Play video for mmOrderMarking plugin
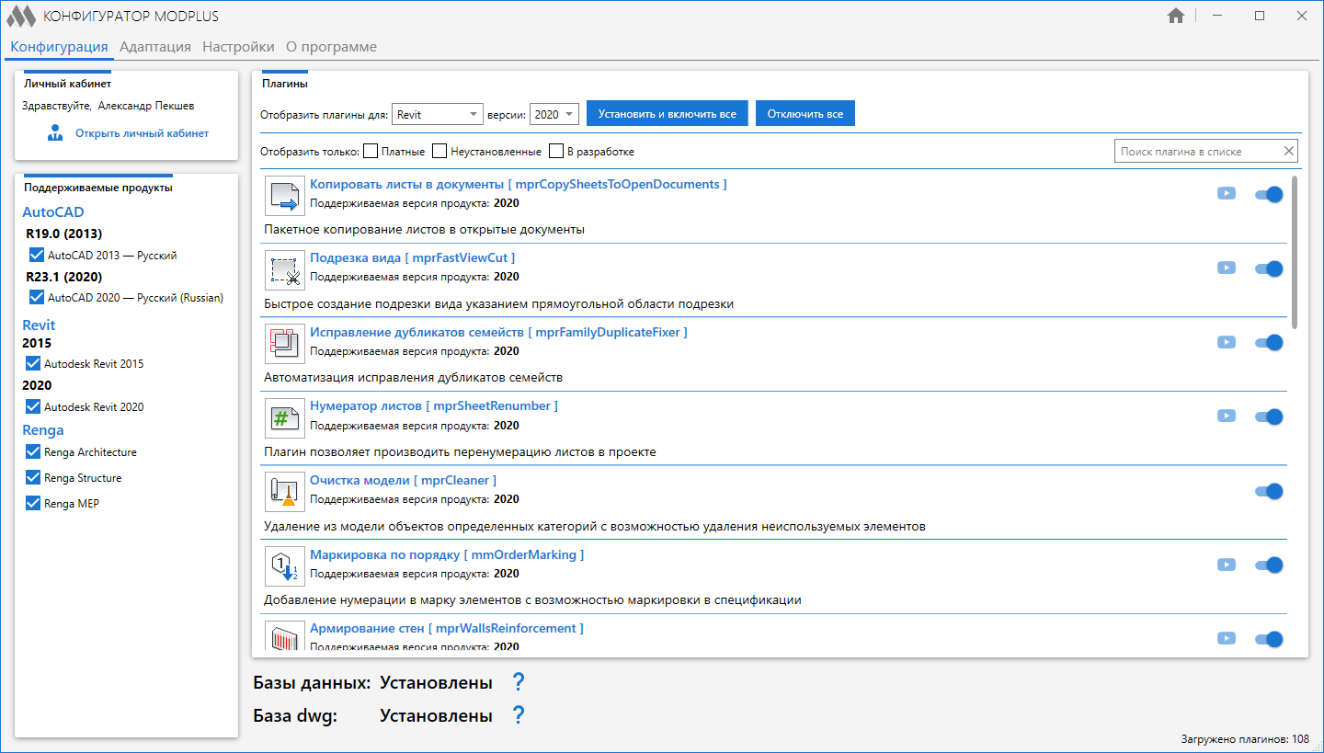Image resolution: width=1324 pixels, height=753 pixels. tap(1227, 565)
